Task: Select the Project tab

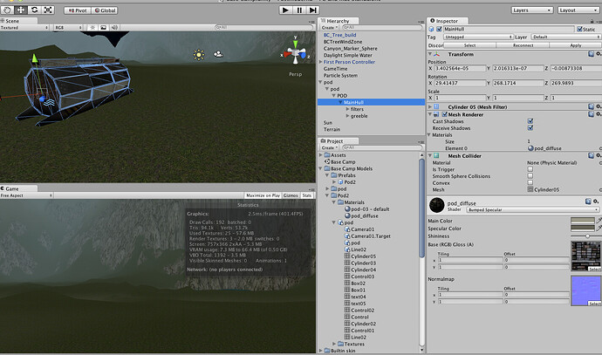Action: tap(338, 140)
